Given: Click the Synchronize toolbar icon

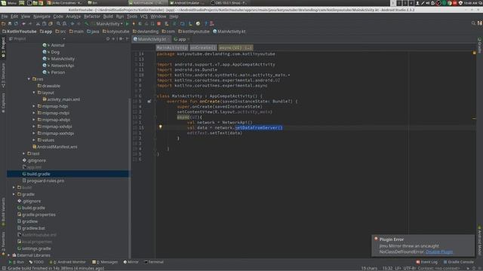Looking at the screenshot, I should 16,23.
